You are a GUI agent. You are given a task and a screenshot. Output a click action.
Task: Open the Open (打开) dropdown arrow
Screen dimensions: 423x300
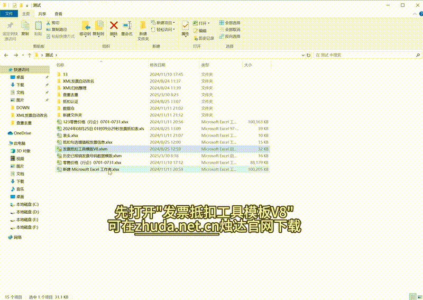[x=208, y=23]
